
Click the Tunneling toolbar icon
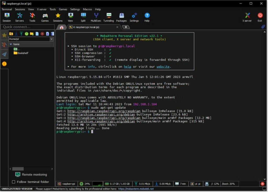(109, 17)
